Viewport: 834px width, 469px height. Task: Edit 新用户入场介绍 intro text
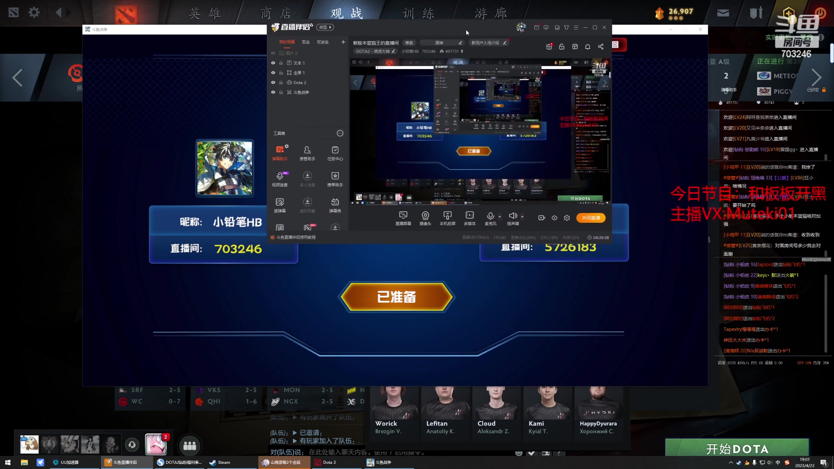(489, 43)
